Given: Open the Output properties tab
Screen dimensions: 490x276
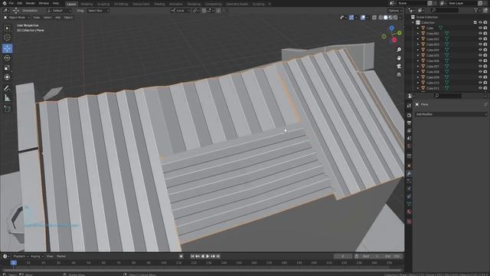Looking at the screenshot, I should click(x=409, y=123).
